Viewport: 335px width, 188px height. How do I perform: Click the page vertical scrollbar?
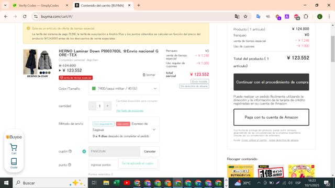pyautogui.click(x=333, y=49)
